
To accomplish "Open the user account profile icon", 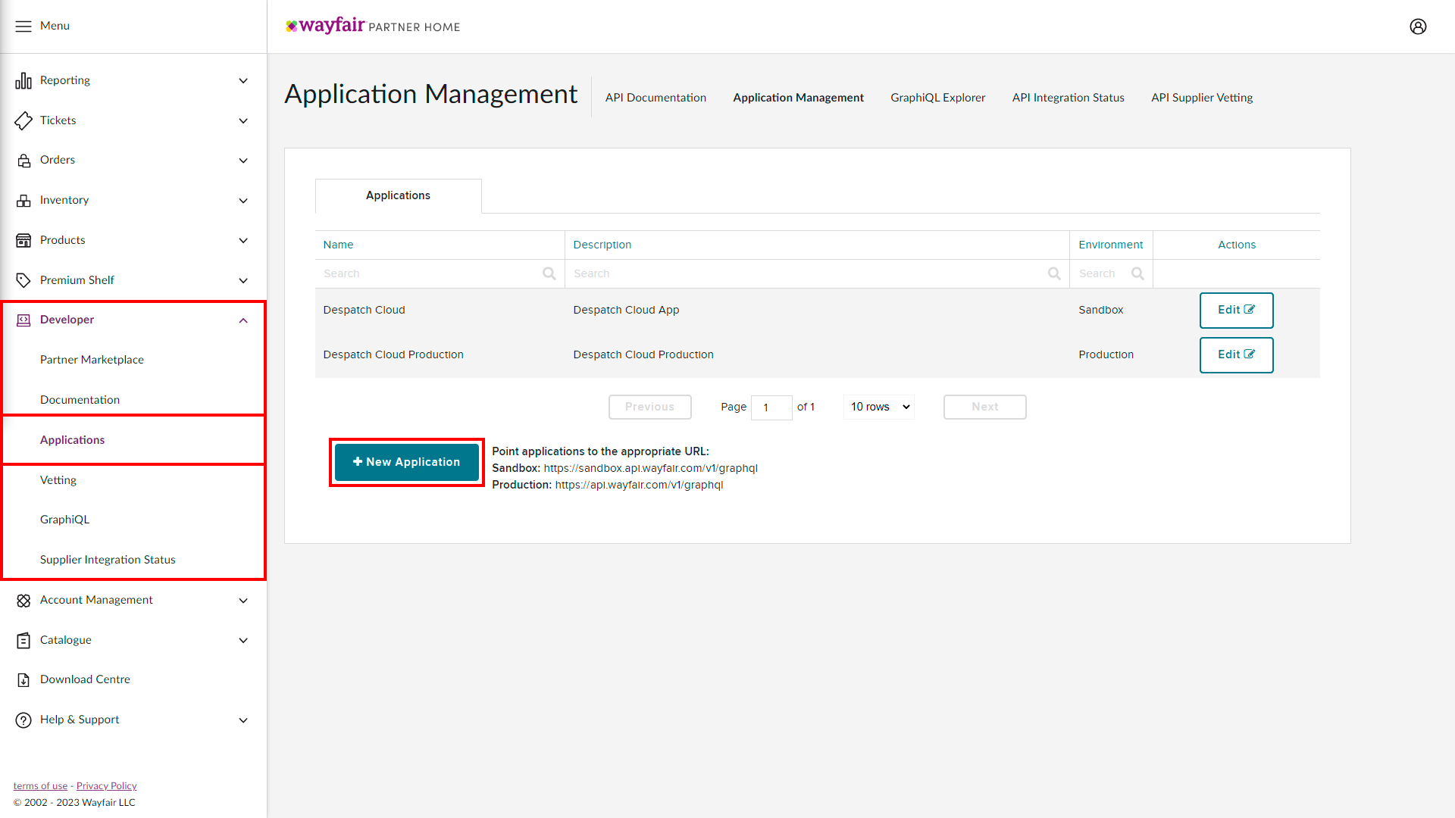I will [1418, 27].
